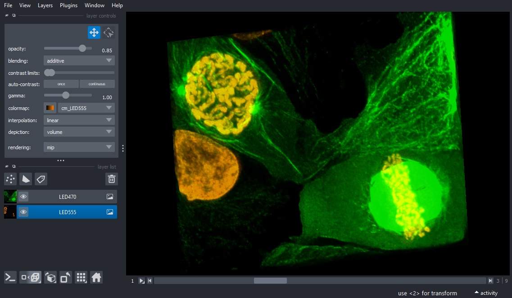Expand the activity panel arrow
This screenshot has width=512, height=298.
pos(476,293)
